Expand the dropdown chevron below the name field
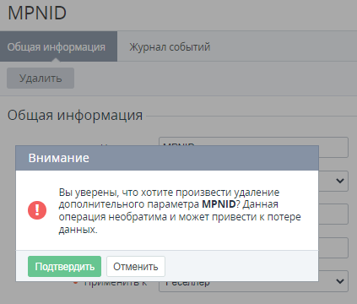This screenshot has width=357, height=304. [340, 181]
